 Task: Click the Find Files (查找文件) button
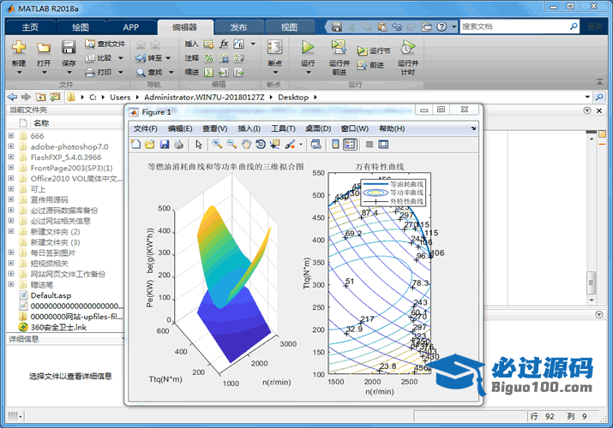[x=105, y=44]
